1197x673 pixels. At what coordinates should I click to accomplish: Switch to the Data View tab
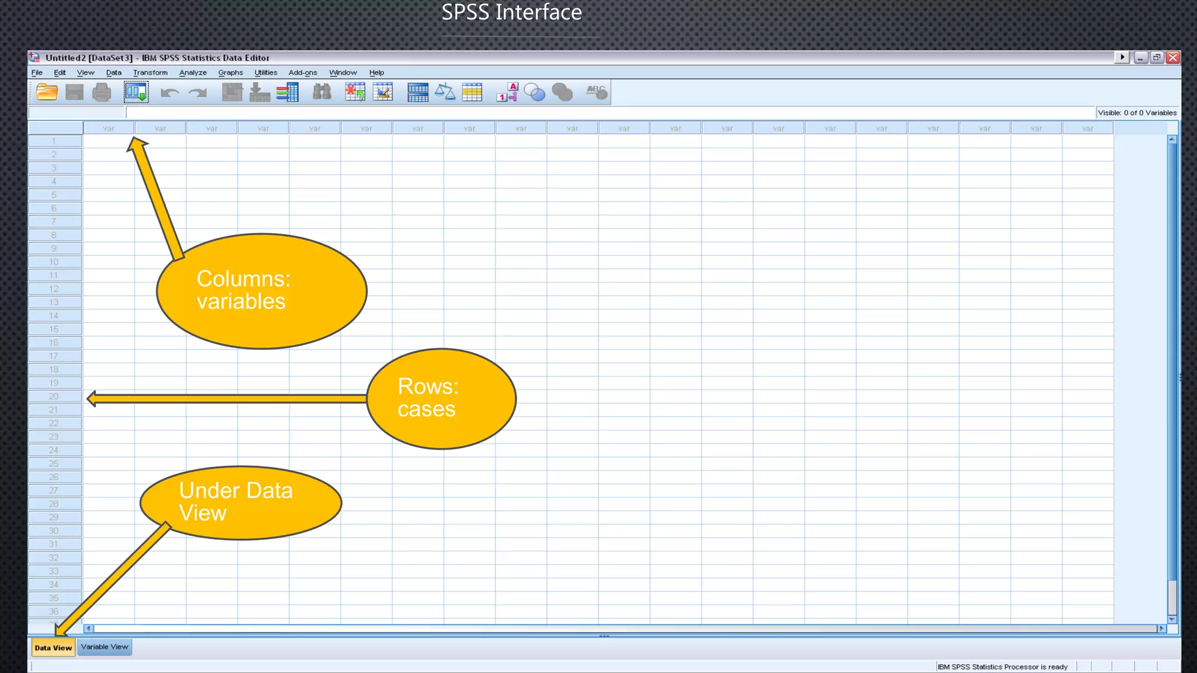(x=53, y=647)
